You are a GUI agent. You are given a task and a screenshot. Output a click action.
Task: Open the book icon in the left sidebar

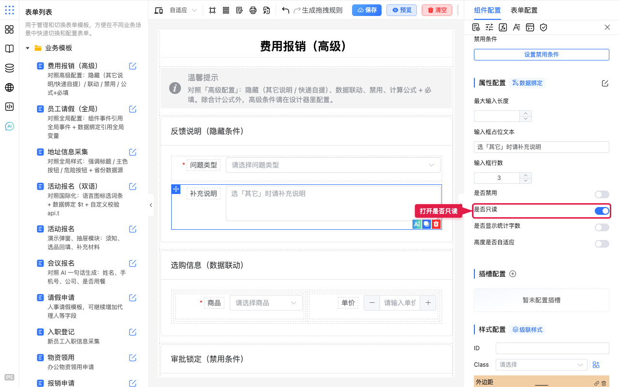point(9,49)
